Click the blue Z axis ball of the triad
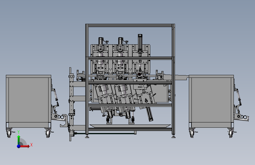This screenshot has height=165, width=255. pyautogui.click(x=19, y=146)
